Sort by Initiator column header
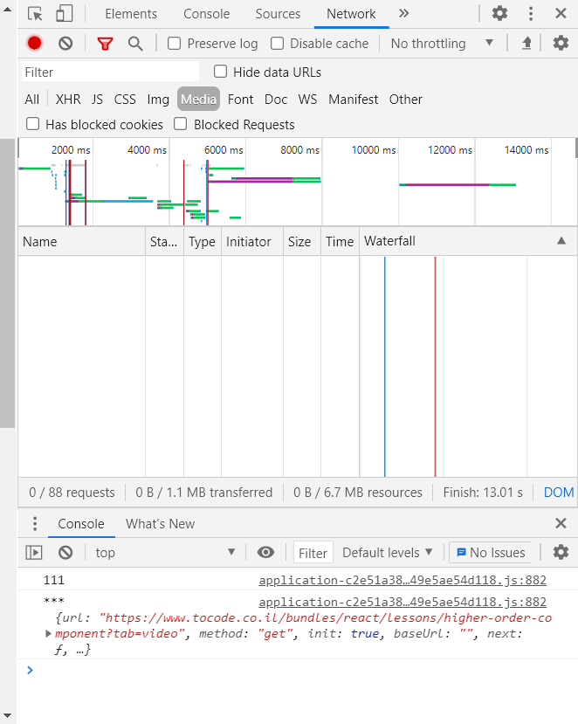Screen dimensions: 578x724 pyautogui.click(x=252, y=241)
